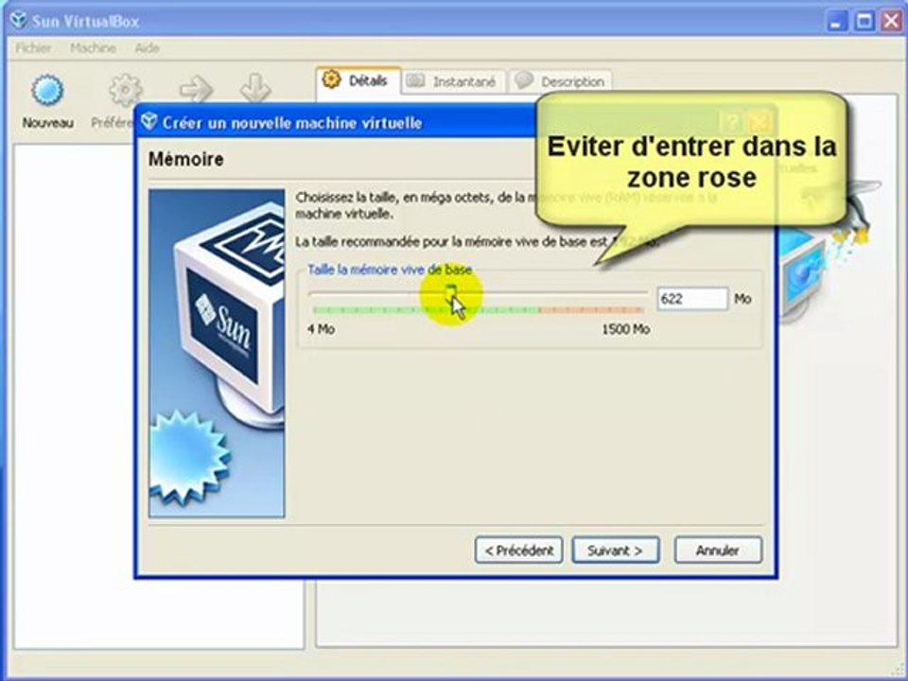Viewport: 908px width, 681px height.
Task: Click the Précédent button
Action: (519, 550)
